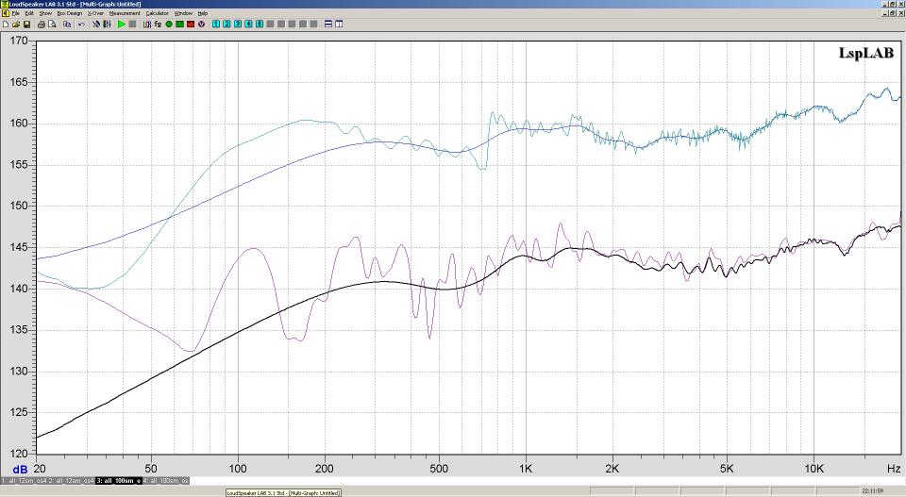
Task: Open the X-Over menu
Action: [95, 13]
